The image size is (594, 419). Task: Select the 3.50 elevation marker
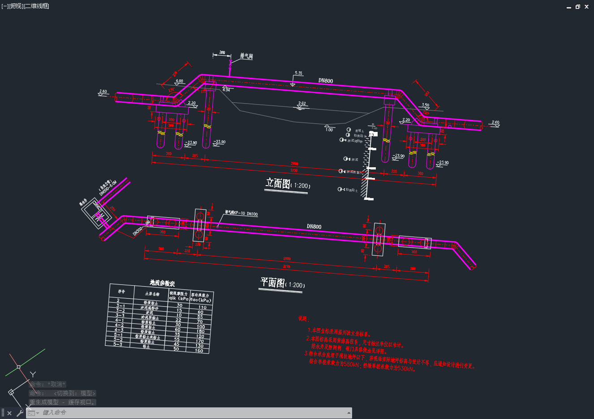(426, 106)
